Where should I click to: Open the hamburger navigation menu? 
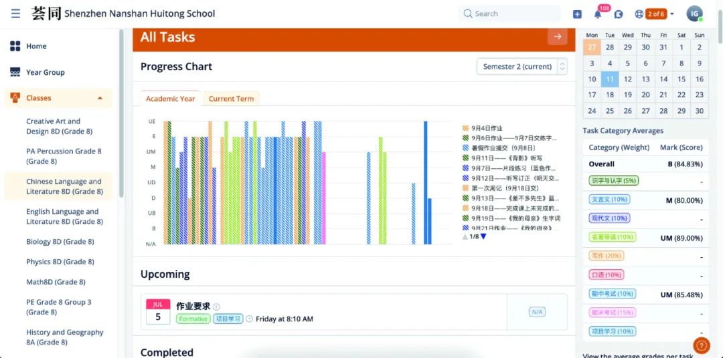(x=15, y=13)
